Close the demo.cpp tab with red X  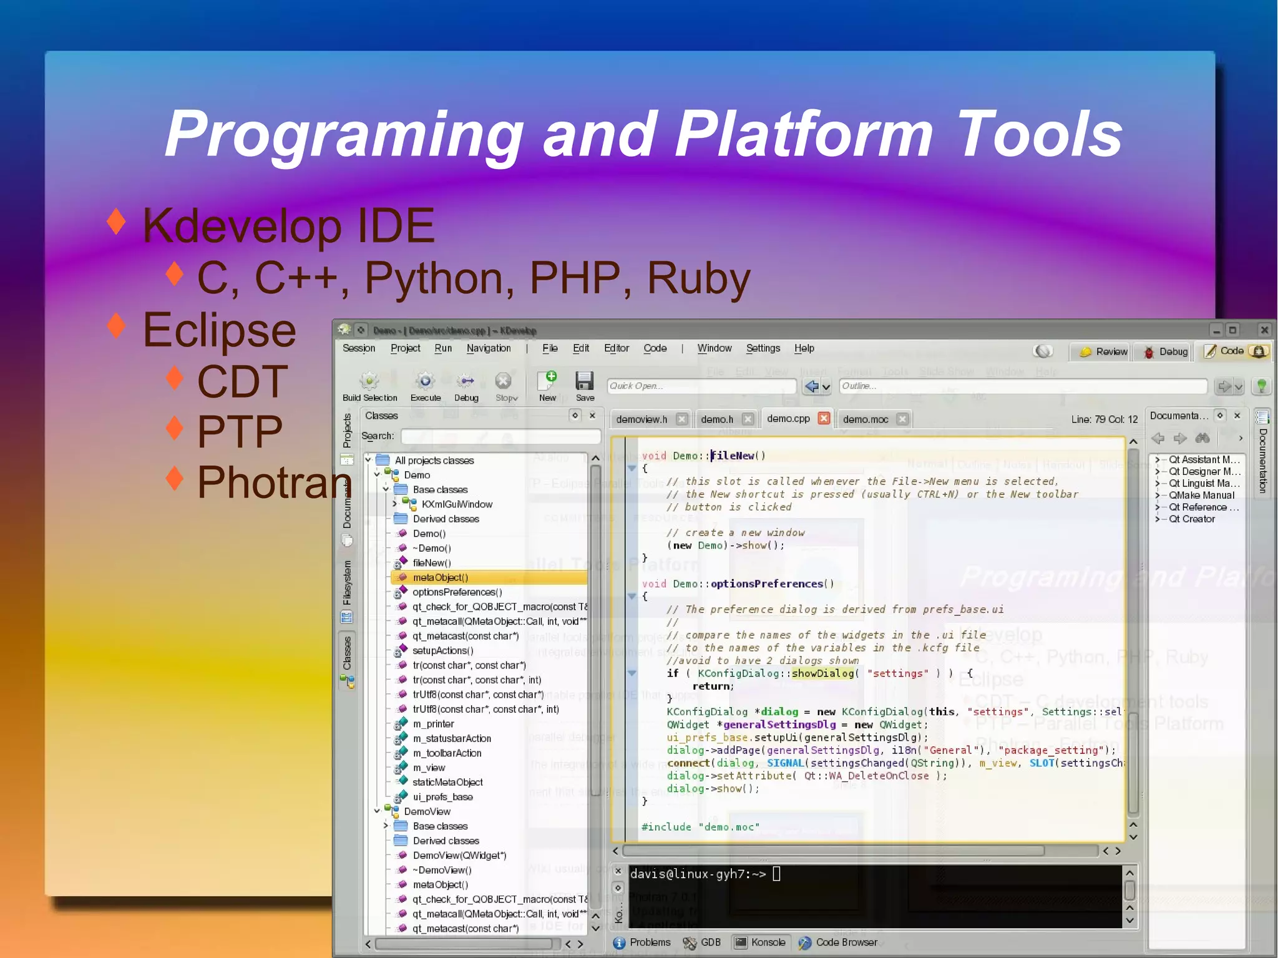tap(824, 418)
